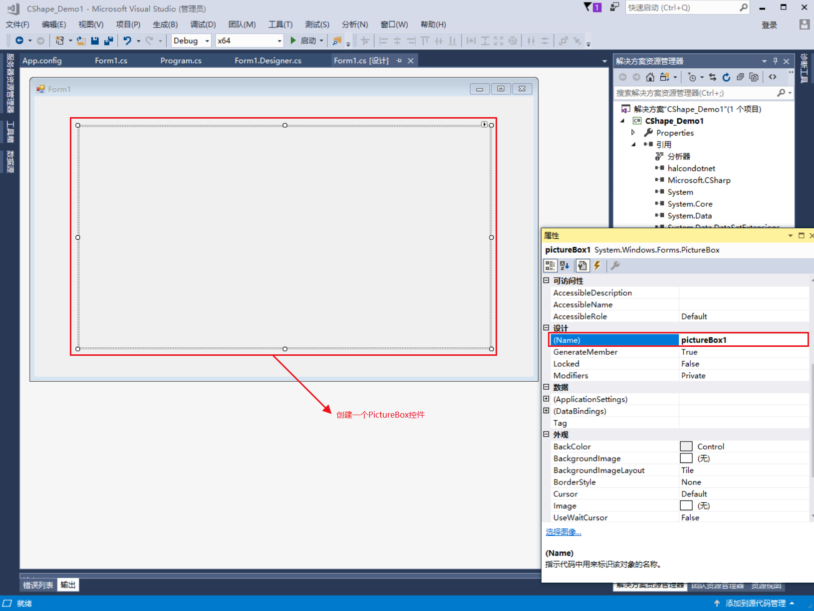Click the Switch Views icon in Solution Explorer
This screenshot has height=611, width=814.
pyautogui.click(x=664, y=77)
